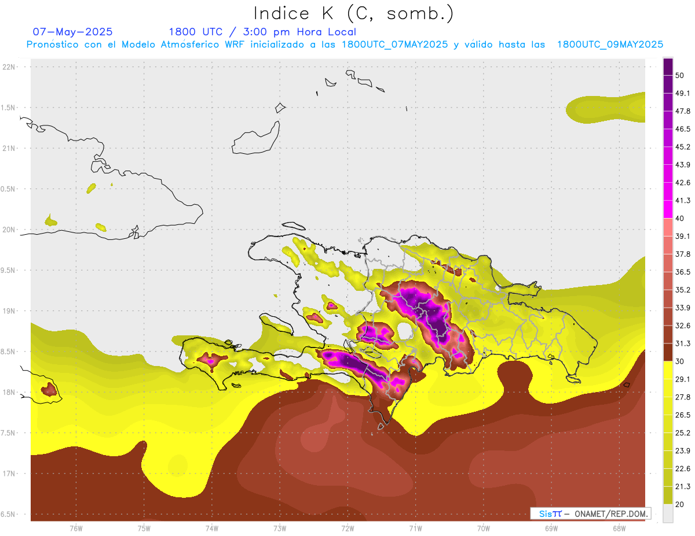The width and height of the screenshot is (695, 536).
Task: Click the colorbar value 33.9
Action: pos(682,308)
